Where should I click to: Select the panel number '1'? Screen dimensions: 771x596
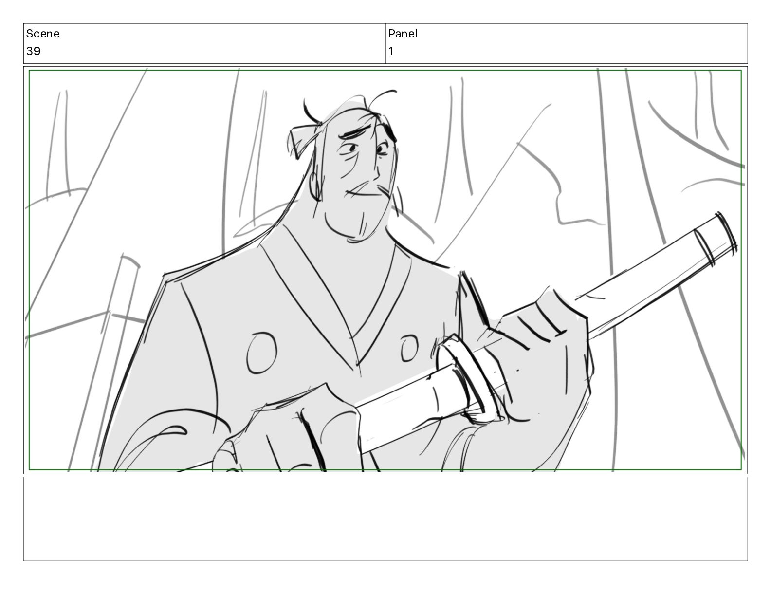click(x=391, y=51)
